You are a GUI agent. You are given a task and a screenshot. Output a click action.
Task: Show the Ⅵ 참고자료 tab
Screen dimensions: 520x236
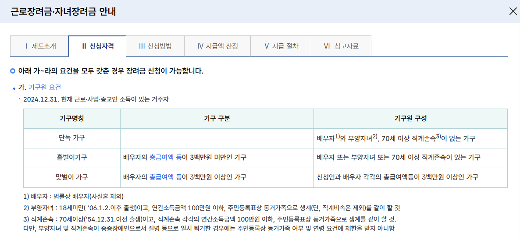pos(341,46)
